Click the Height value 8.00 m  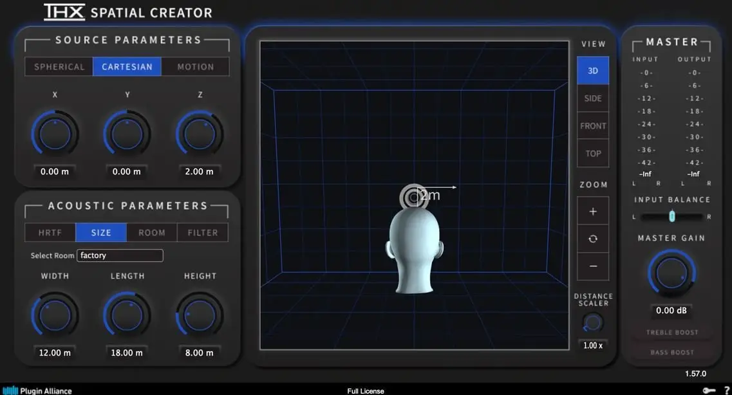(200, 353)
